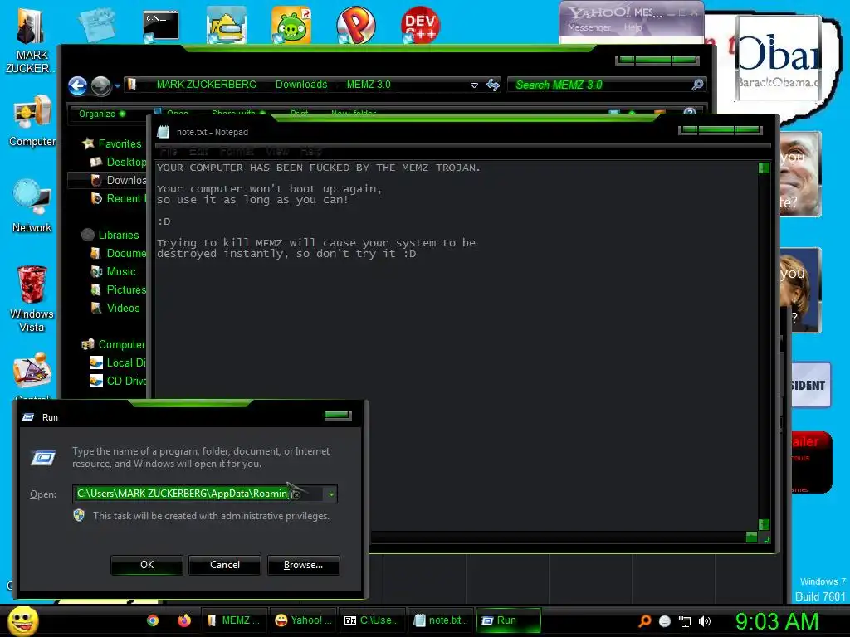
Task: Click Browse... in Run dialog
Action: (x=304, y=565)
